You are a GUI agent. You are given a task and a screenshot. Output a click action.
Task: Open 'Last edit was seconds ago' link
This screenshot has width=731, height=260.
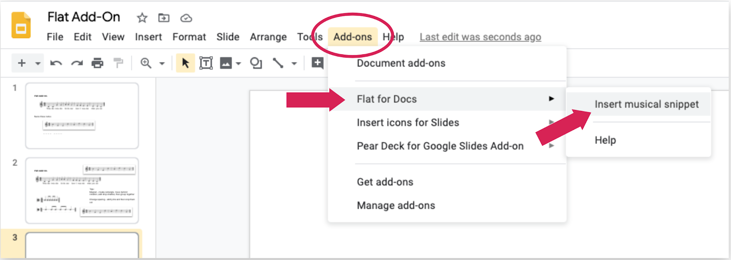pyautogui.click(x=480, y=37)
